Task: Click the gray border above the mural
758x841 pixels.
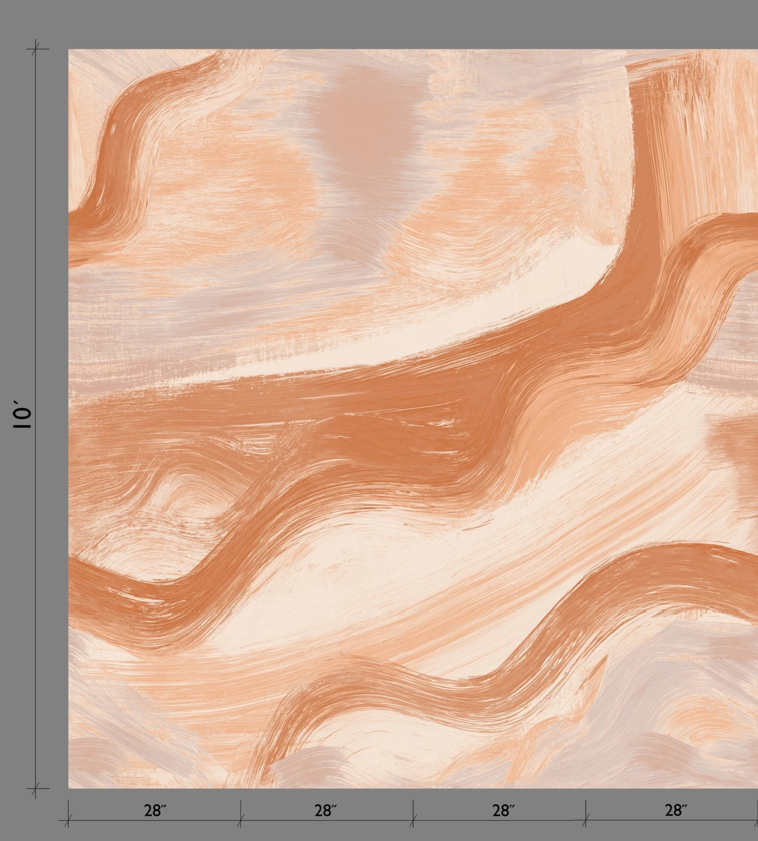Action: click(x=379, y=23)
